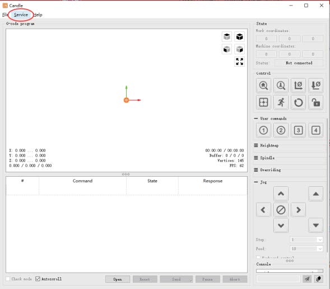Click the State column header
The image size is (330, 289).
click(x=152, y=181)
